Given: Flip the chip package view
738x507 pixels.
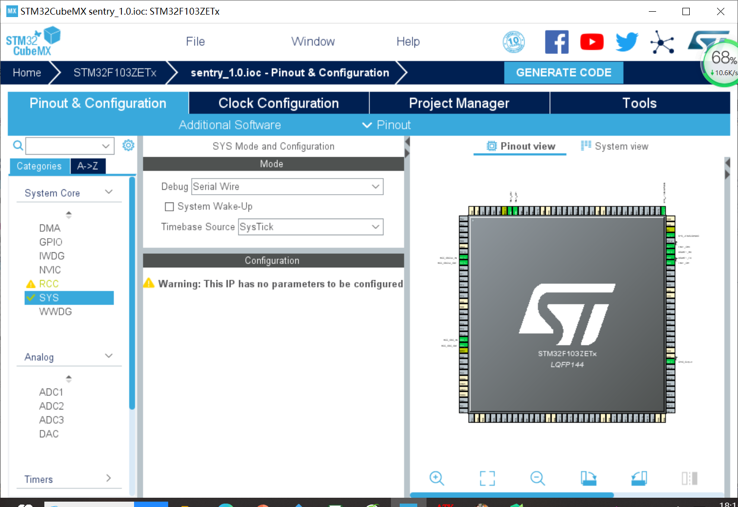Looking at the screenshot, I should 689,479.
